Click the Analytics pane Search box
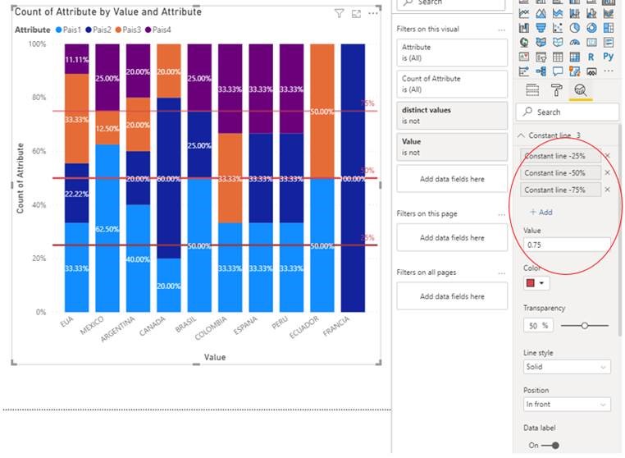This screenshot has width=625, height=458. click(x=568, y=112)
